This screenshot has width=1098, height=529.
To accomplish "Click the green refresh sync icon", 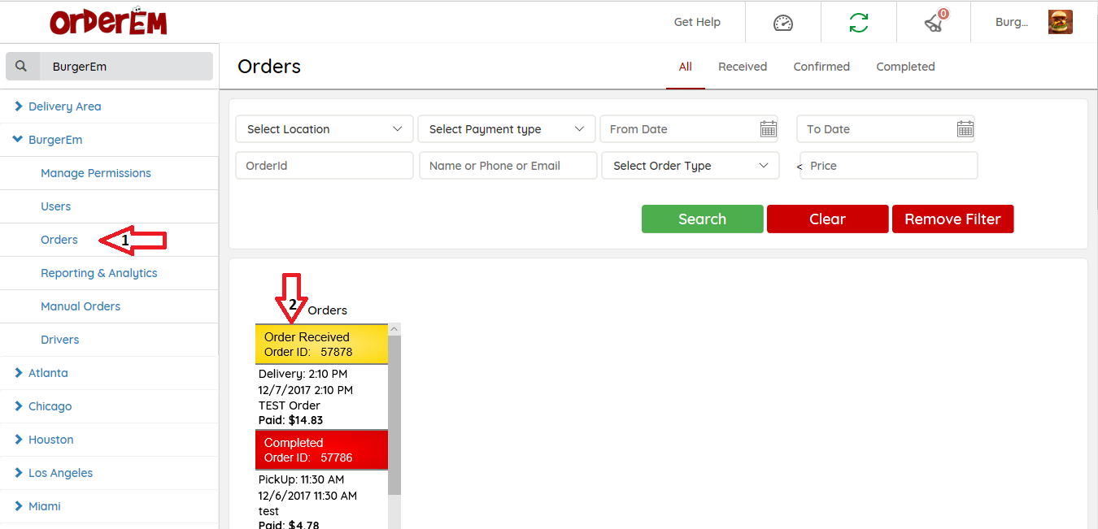I will 858,23.
